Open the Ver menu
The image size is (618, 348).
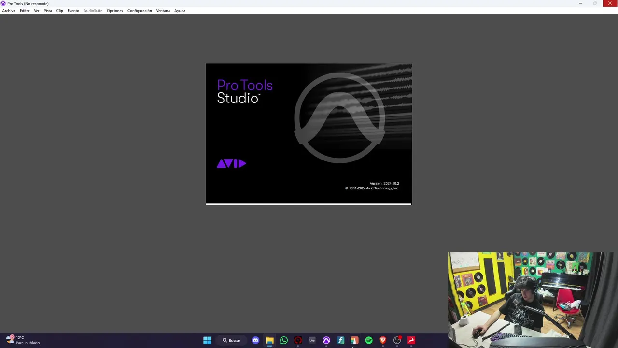coord(37,11)
